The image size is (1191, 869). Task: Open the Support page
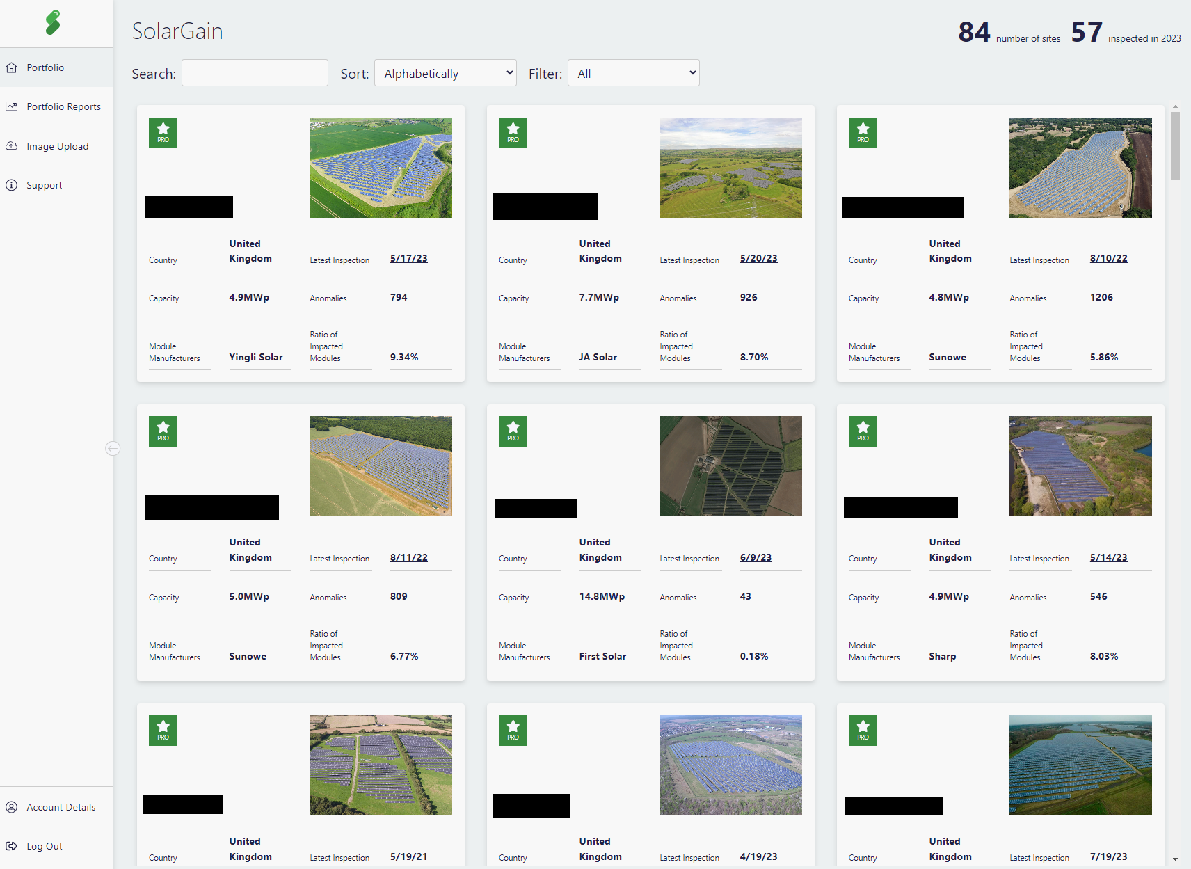point(56,185)
